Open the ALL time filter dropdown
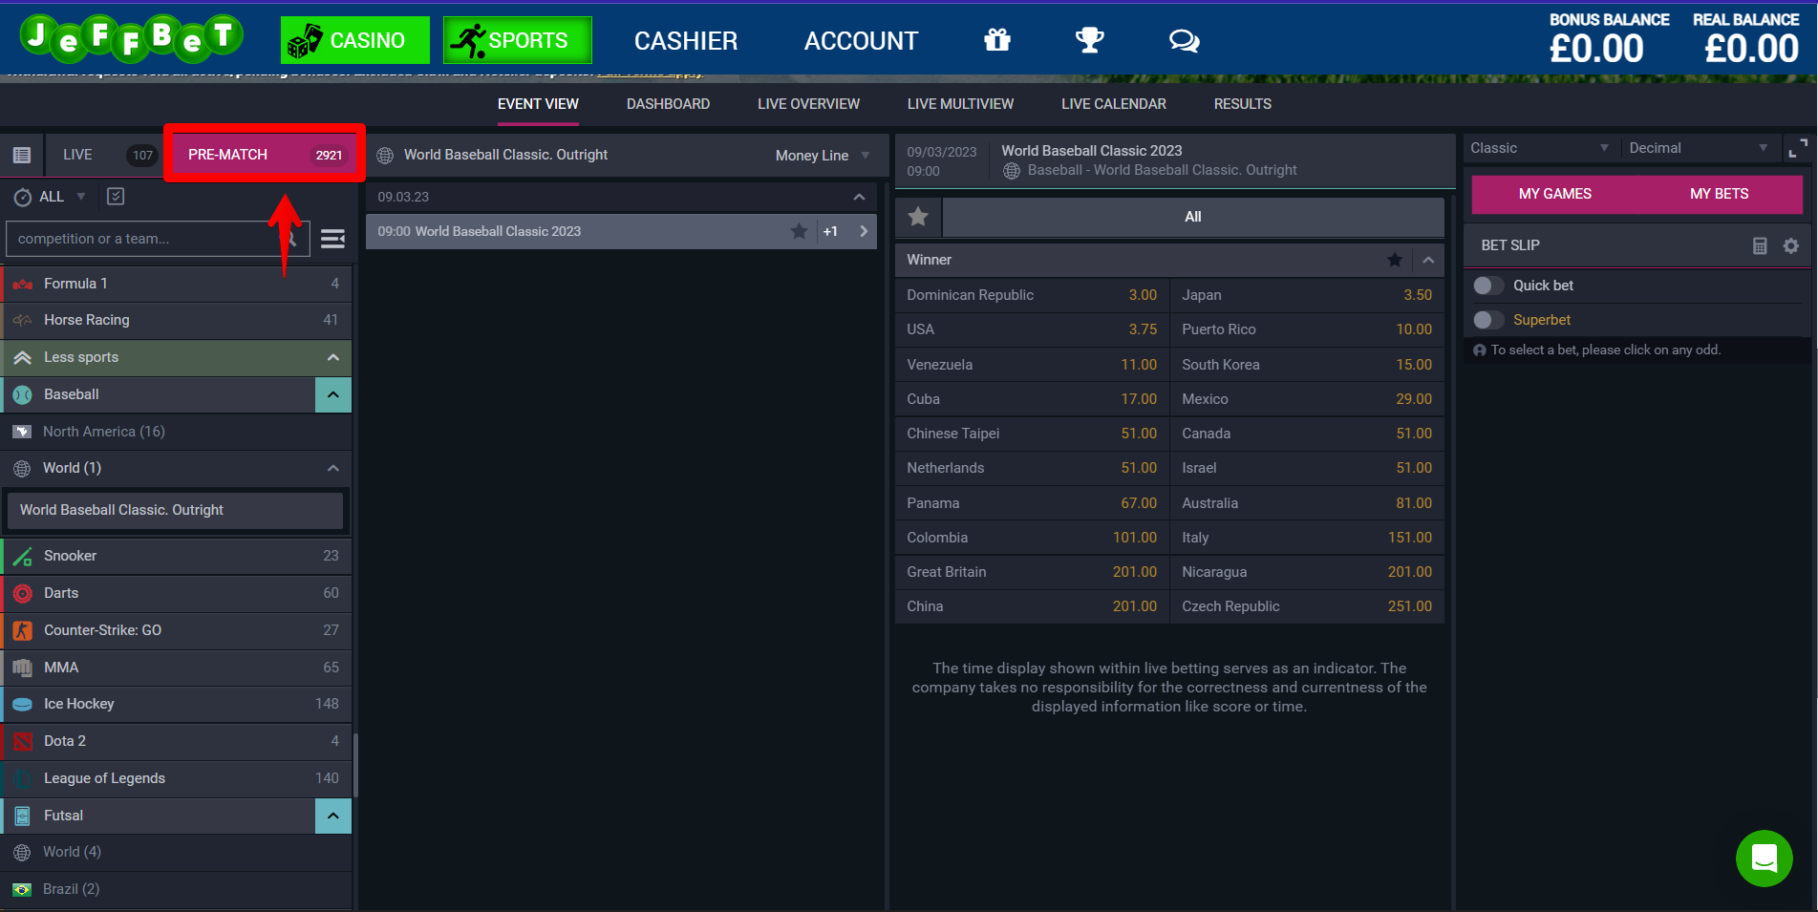Screen dimensions: 1818x912 [x=62, y=197]
